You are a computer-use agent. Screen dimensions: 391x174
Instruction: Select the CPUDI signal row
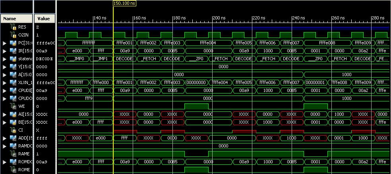click(x=24, y=90)
